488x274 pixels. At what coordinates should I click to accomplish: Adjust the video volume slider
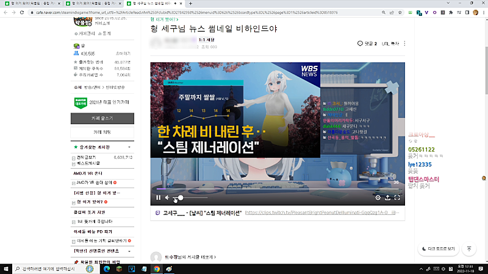click(190, 197)
